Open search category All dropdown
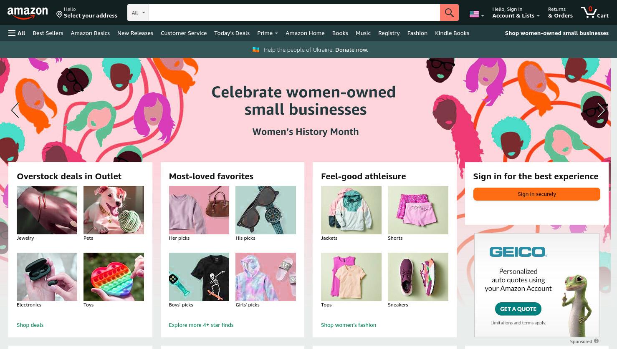The width and height of the screenshot is (617, 349). (x=138, y=13)
